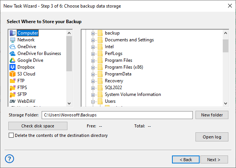236x168 pixels.
Task: Click the Documents and Settings folder icon
Action: (x=100, y=40)
